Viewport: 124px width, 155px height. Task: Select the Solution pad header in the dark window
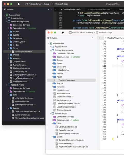coord(10,9)
